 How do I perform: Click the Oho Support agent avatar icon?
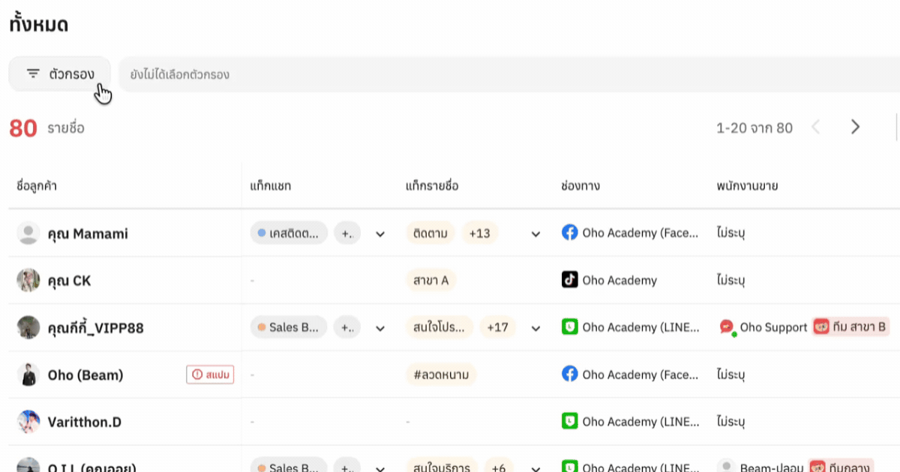(x=726, y=327)
